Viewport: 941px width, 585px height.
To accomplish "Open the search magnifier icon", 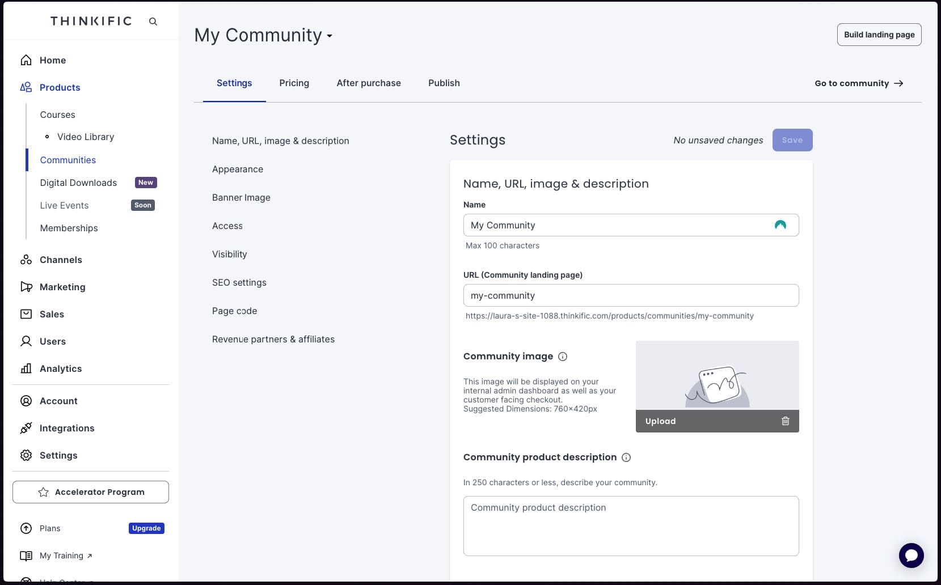I will coord(153,21).
